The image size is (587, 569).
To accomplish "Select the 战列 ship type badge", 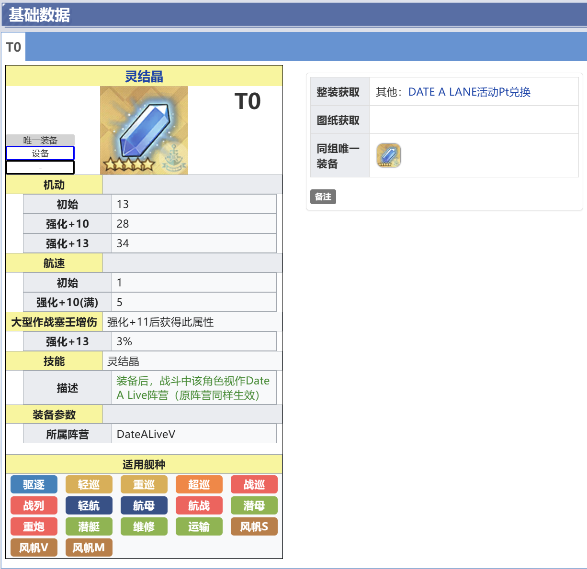I will pos(34,505).
